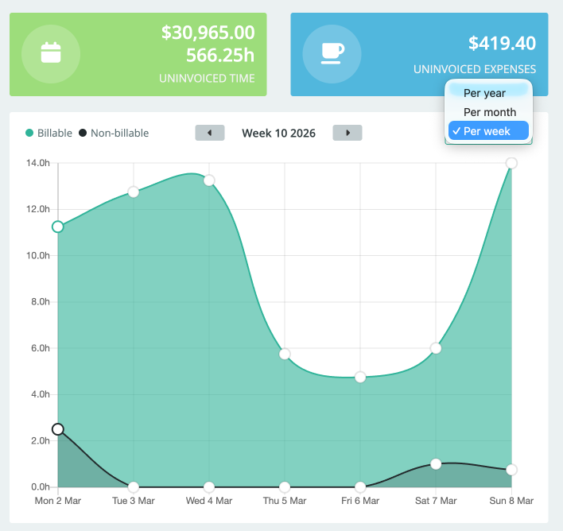Click the Sun 8 Mar axis label
This screenshot has height=531, width=563.
511,501
